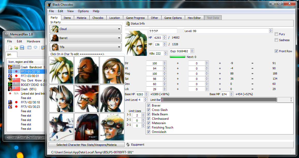
Task: Select Cloud's portrait in the character grid
Action: (61, 70)
